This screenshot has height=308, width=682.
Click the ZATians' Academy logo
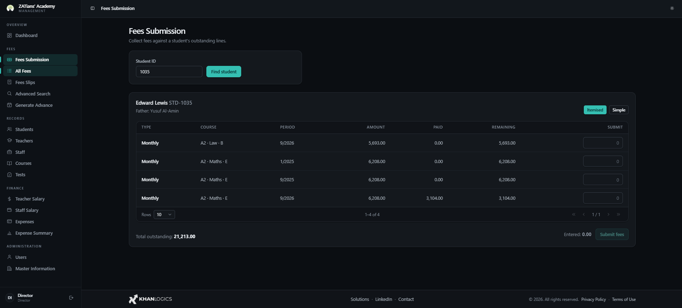(x=10, y=8)
